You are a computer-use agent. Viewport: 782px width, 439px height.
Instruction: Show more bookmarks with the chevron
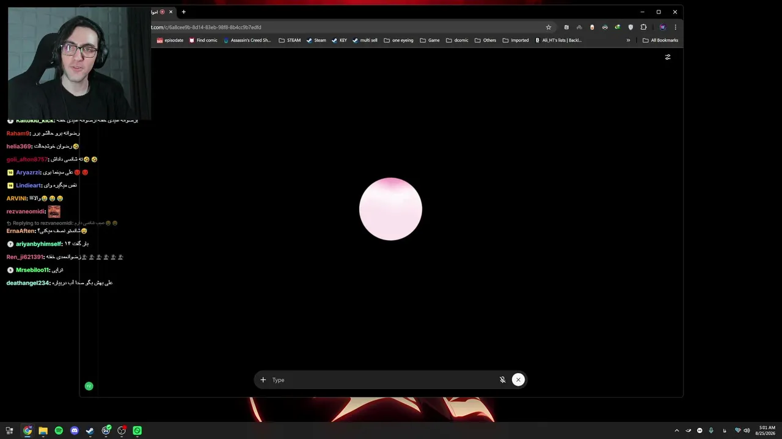(628, 40)
